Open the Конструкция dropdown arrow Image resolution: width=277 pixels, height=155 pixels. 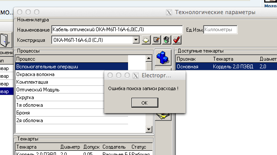[x=136, y=40]
